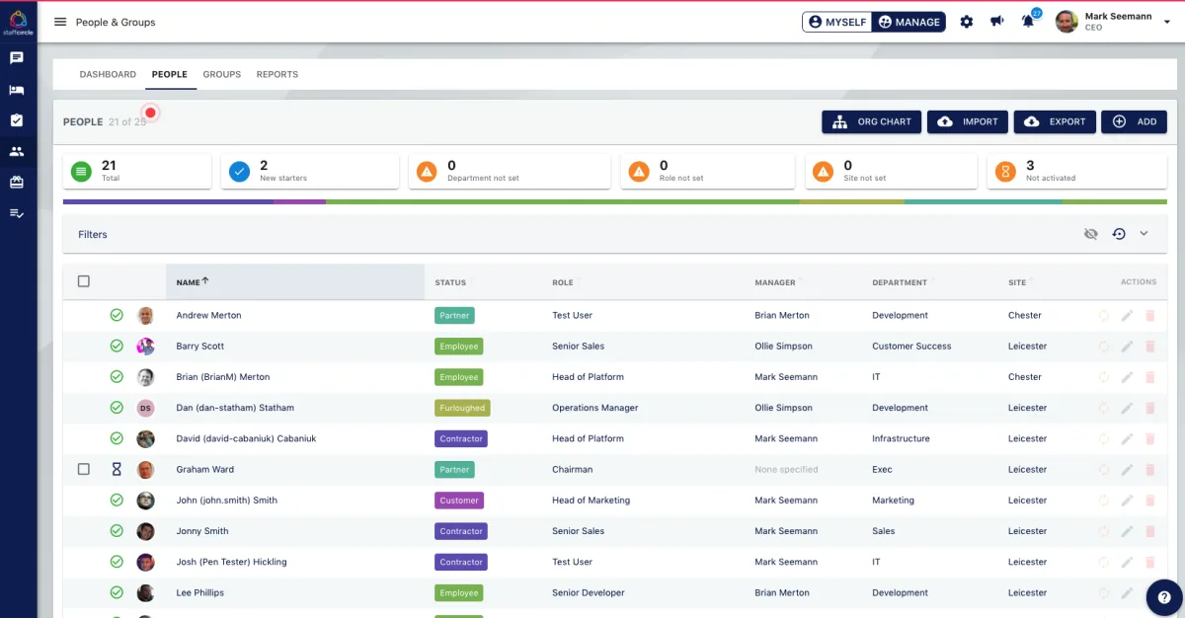Click Mark Seemann's profile avatar
Screen dimensions: 1185x618
point(1066,22)
